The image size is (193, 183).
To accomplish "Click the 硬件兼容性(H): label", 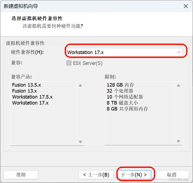I will pos(27,52).
